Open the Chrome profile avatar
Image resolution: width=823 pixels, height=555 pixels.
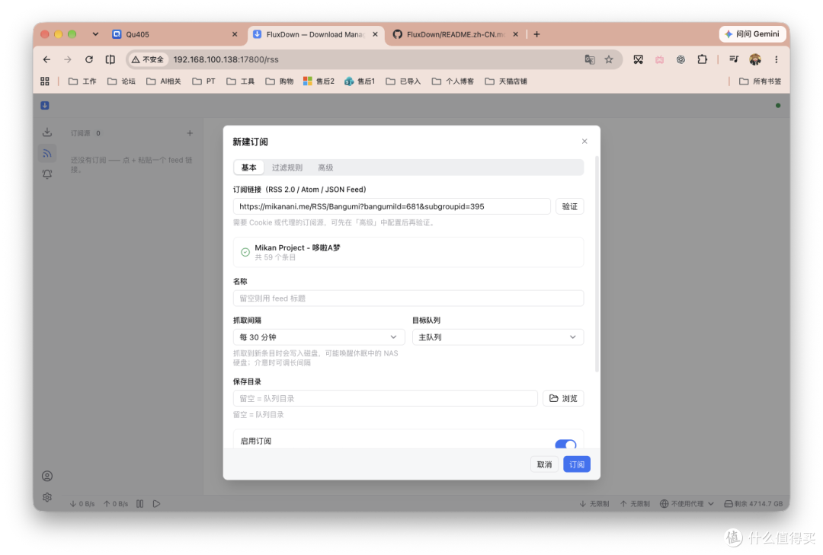754,59
